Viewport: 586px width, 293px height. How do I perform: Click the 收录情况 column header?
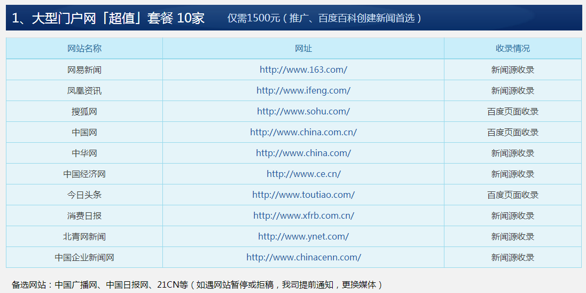[x=513, y=48]
